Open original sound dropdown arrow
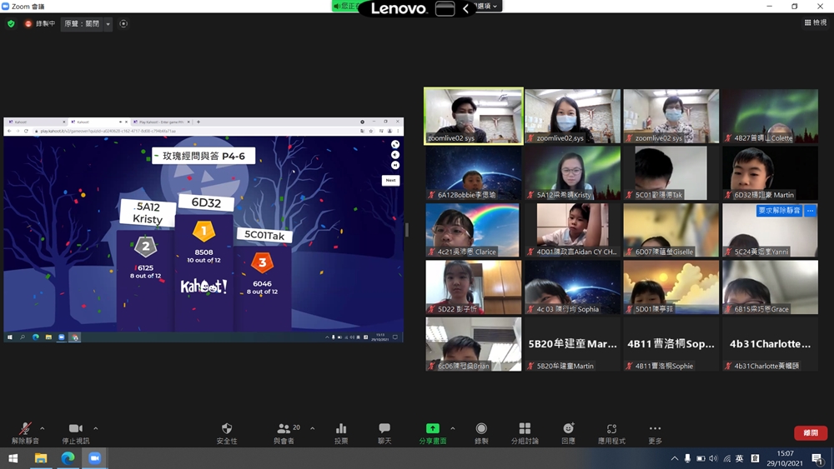This screenshot has height=469, width=834. [x=108, y=24]
